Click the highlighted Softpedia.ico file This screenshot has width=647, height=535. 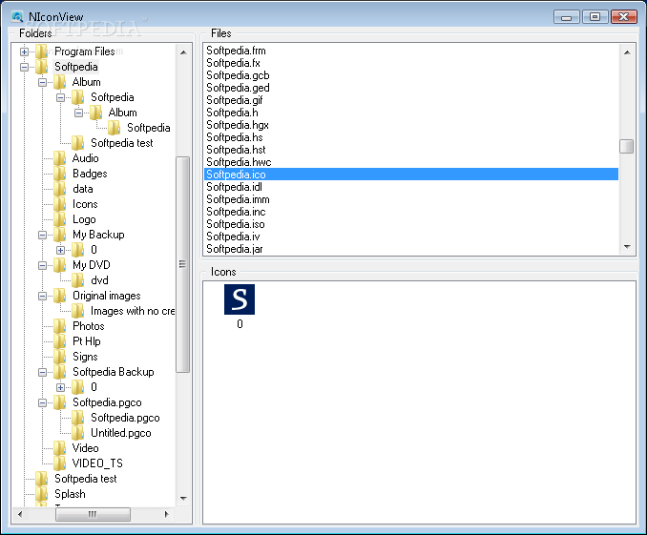pyautogui.click(x=411, y=175)
